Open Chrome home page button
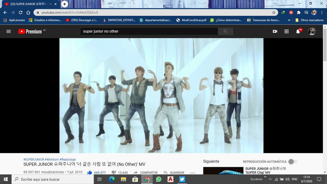Image resolution: width=327 pixels, height=184 pixels. tap(28, 13)
